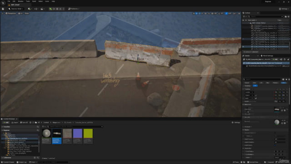Screen dimensions: 291x164
Task: Select the viewport rotate tool icon
Action: 199,13
